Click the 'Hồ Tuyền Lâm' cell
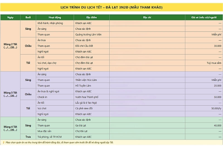223x149 pixels. coord(91,86)
